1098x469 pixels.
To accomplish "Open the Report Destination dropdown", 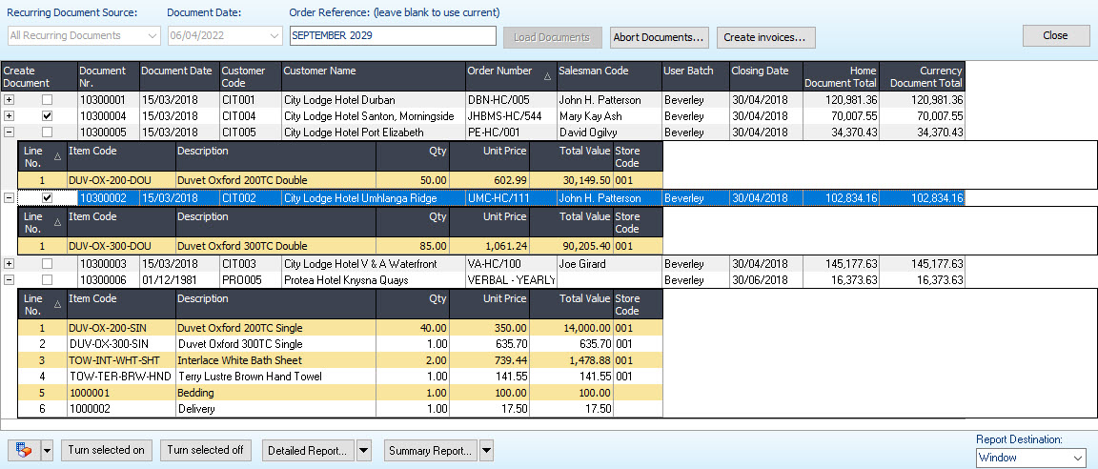I will pyautogui.click(x=1078, y=459).
